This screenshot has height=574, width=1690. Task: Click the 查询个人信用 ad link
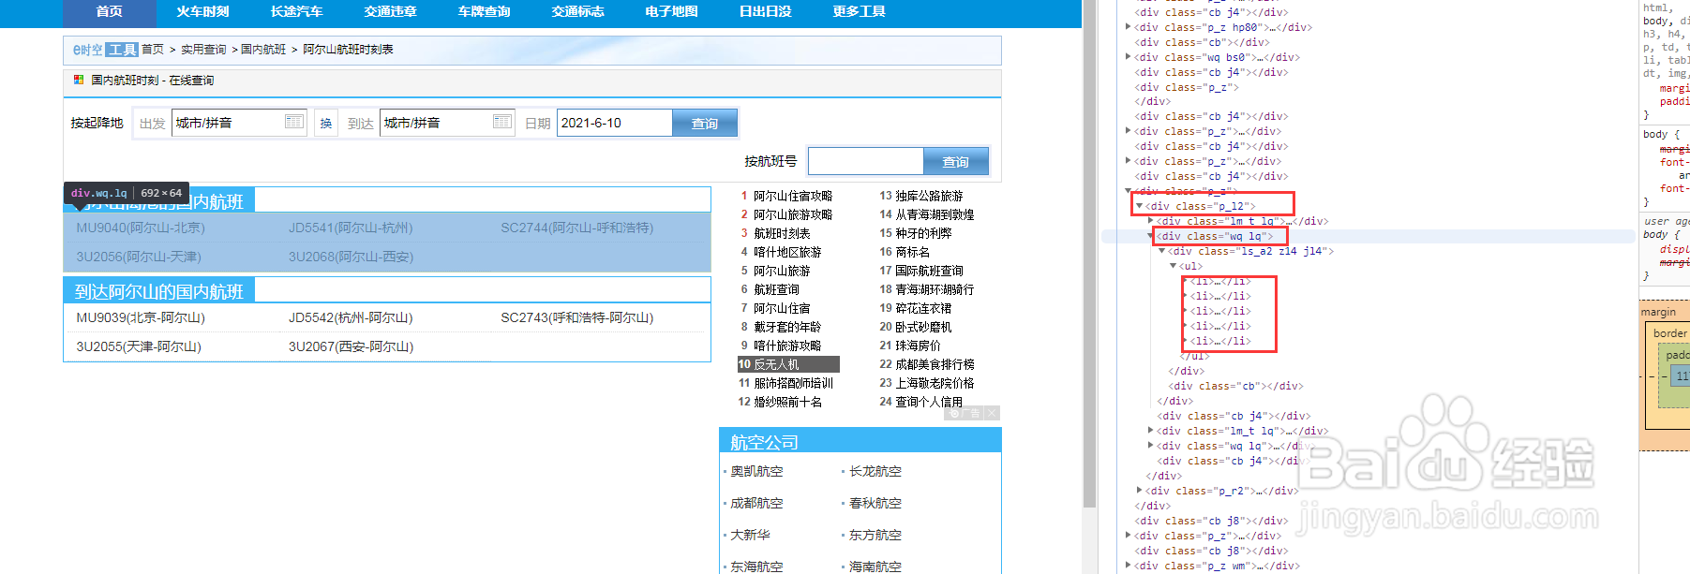[929, 402]
